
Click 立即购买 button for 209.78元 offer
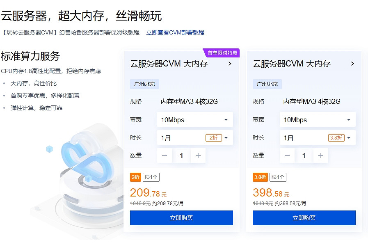[x=181, y=218]
